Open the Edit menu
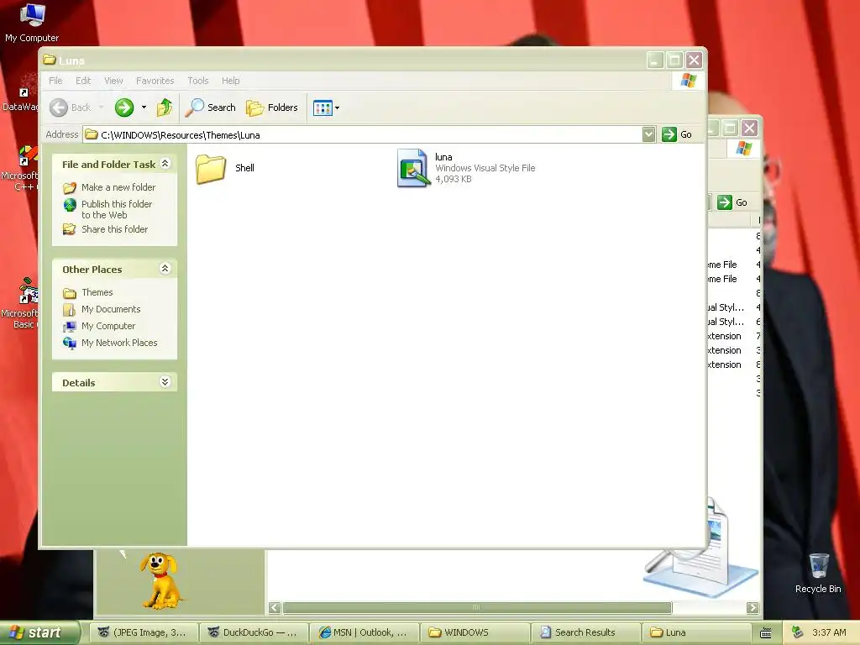Viewport: 860px width, 645px height. [x=83, y=81]
